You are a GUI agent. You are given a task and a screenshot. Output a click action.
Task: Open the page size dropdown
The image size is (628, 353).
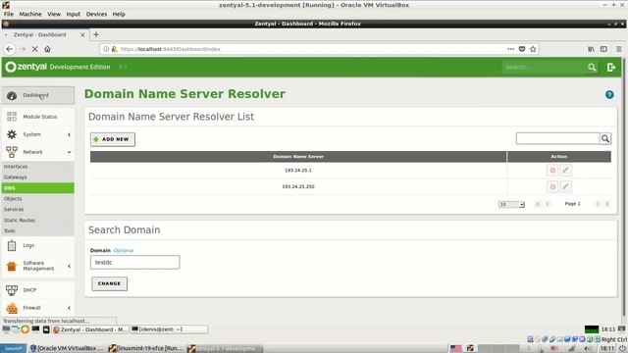[511, 205]
